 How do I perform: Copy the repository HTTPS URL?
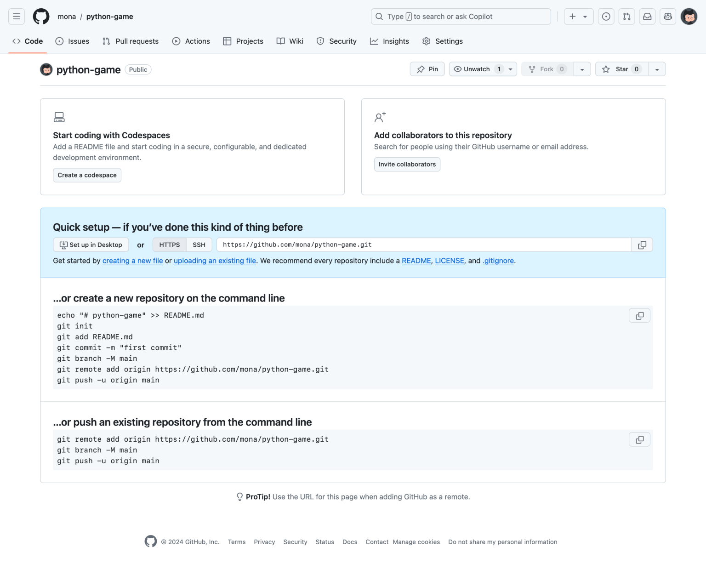coord(642,245)
